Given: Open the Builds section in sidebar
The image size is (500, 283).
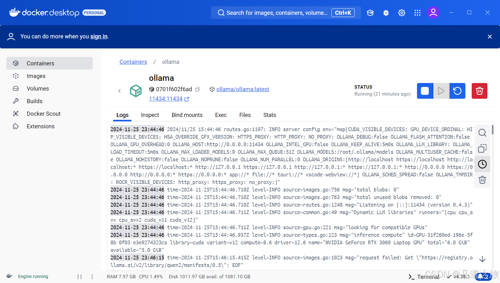Looking at the screenshot, I should click(49, 101).
